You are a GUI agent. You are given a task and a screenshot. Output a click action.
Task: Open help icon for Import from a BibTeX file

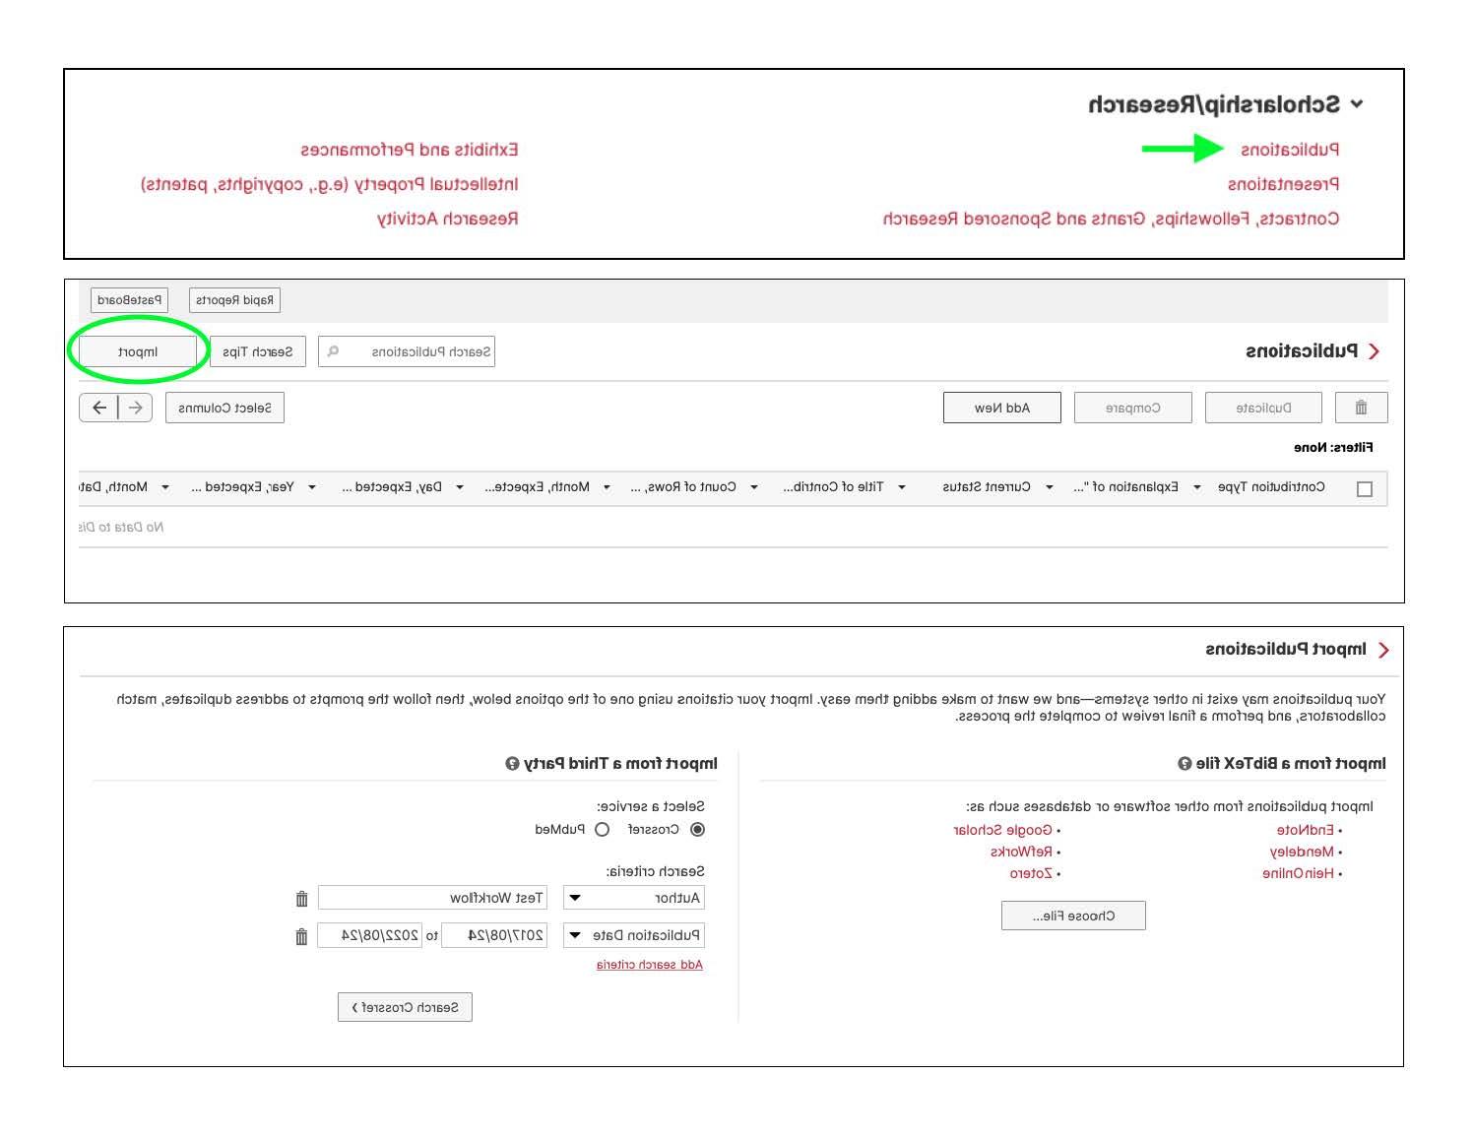pos(1185,763)
